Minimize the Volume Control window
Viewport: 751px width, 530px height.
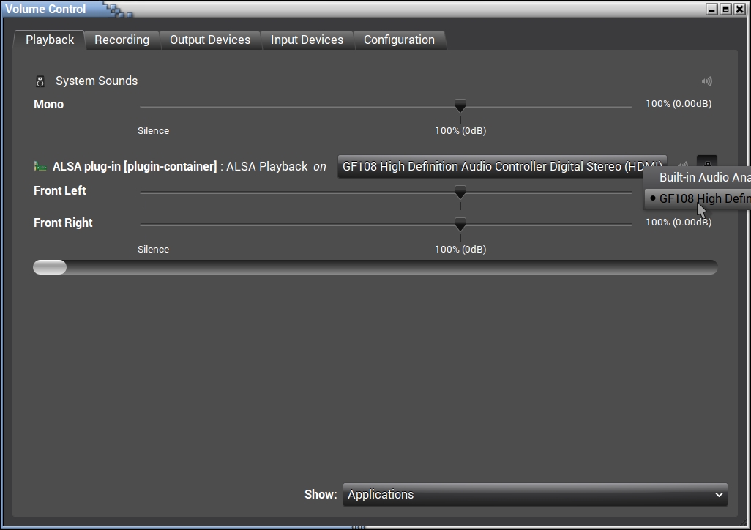712,10
